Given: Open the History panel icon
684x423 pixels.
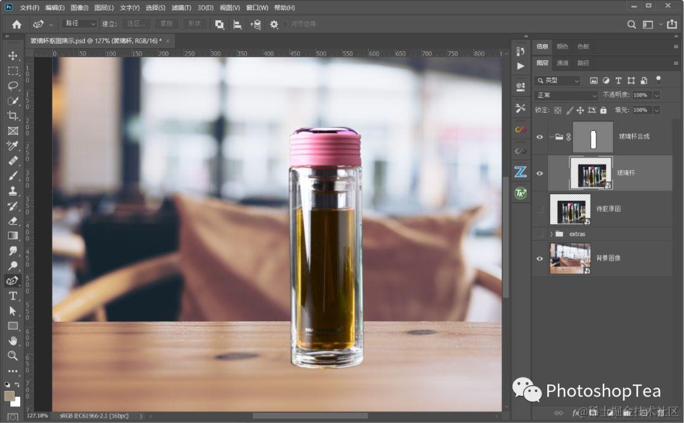Looking at the screenshot, I should (x=521, y=51).
